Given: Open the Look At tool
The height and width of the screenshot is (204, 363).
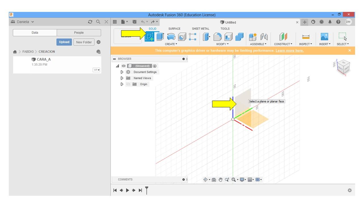Looking at the screenshot, I should pyautogui.click(x=214, y=180).
